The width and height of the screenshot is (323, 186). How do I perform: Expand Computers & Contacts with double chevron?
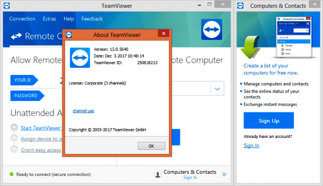[x=224, y=175]
